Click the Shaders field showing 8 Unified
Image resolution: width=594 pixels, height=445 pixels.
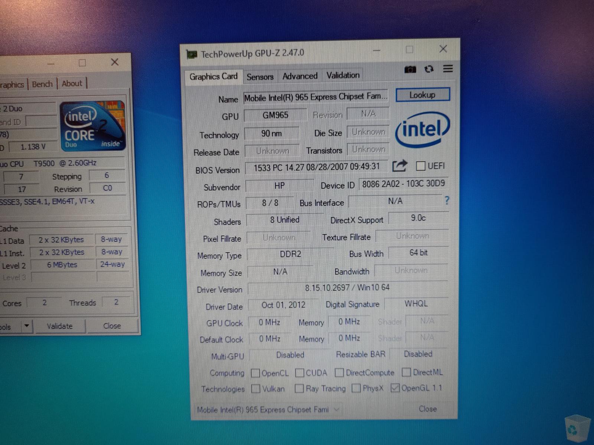point(285,220)
